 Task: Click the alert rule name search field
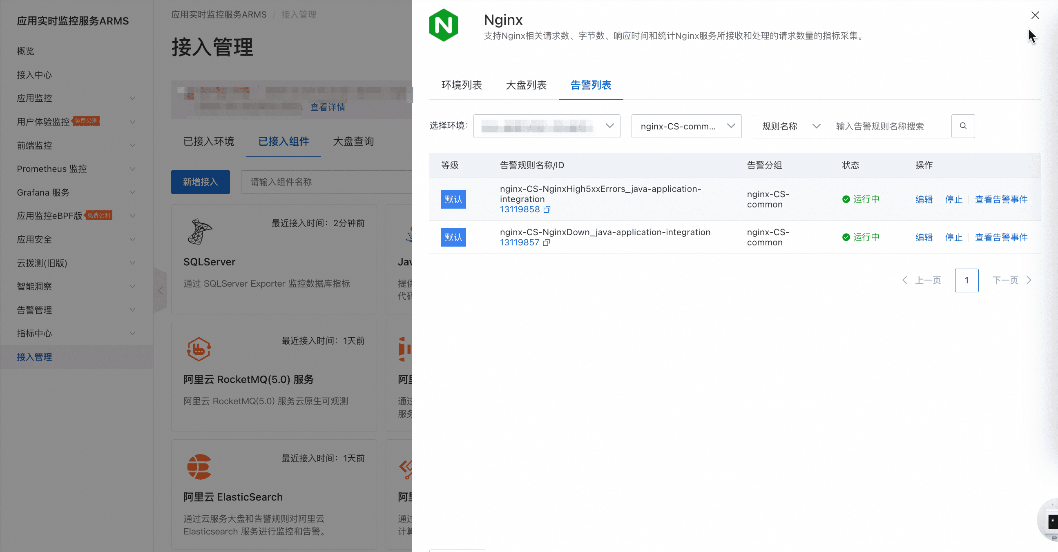click(x=888, y=126)
